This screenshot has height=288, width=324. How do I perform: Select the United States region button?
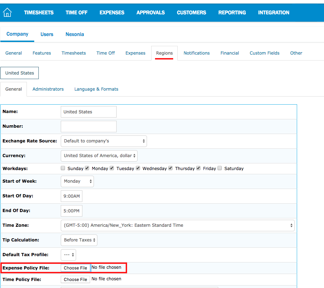pyautogui.click(x=20, y=73)
